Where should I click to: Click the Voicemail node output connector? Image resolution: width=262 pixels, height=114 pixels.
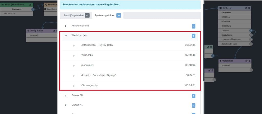(251, 70)
